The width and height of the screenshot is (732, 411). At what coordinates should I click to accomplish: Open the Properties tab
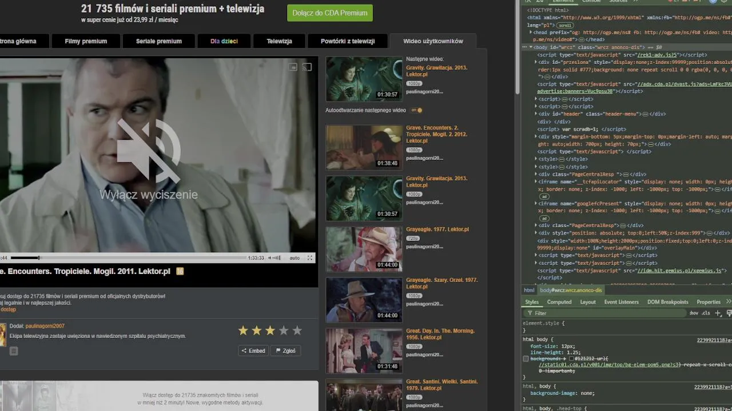[709, 302]
